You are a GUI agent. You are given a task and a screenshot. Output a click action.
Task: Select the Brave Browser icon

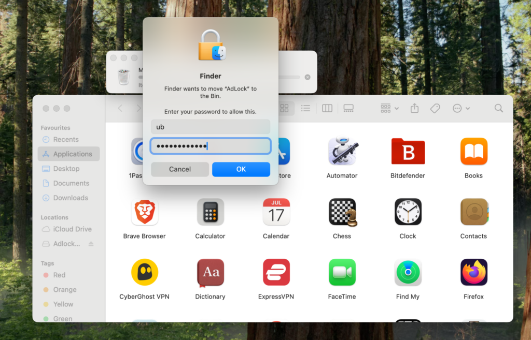click(145, 212)
